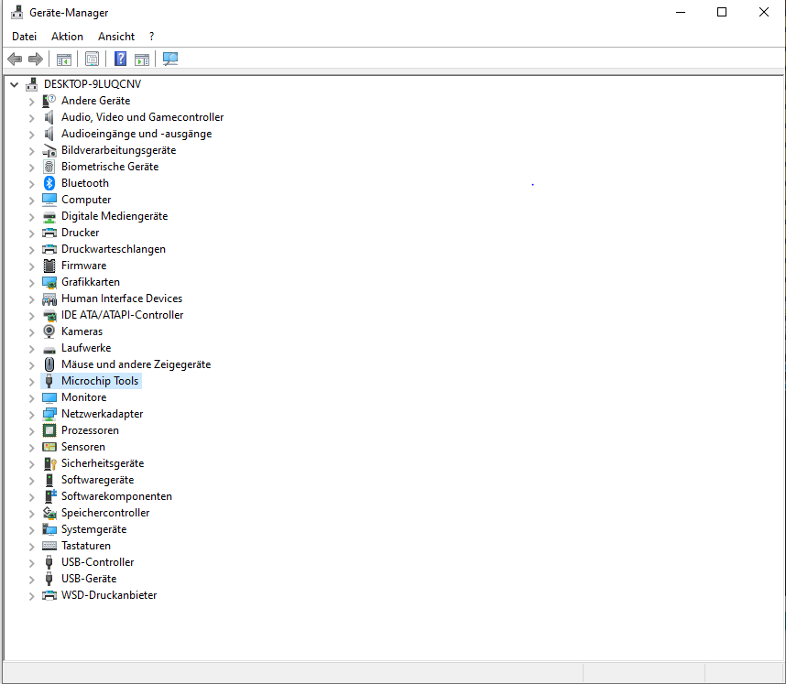Scan for hardware changes toolbar icon

(x=170, y=59)
